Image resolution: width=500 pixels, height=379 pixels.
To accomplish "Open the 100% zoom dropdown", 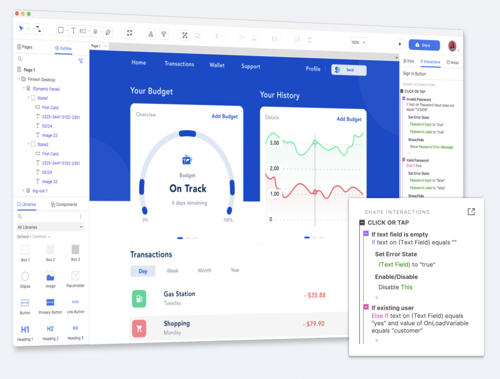I will click(x=358, y=43).
